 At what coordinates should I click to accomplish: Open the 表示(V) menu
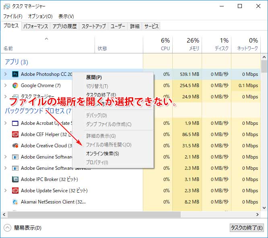66,16
